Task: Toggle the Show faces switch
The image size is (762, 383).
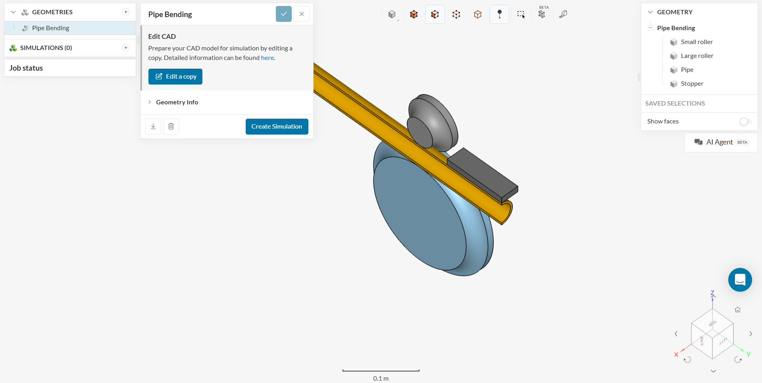Action: pos(745,121)
